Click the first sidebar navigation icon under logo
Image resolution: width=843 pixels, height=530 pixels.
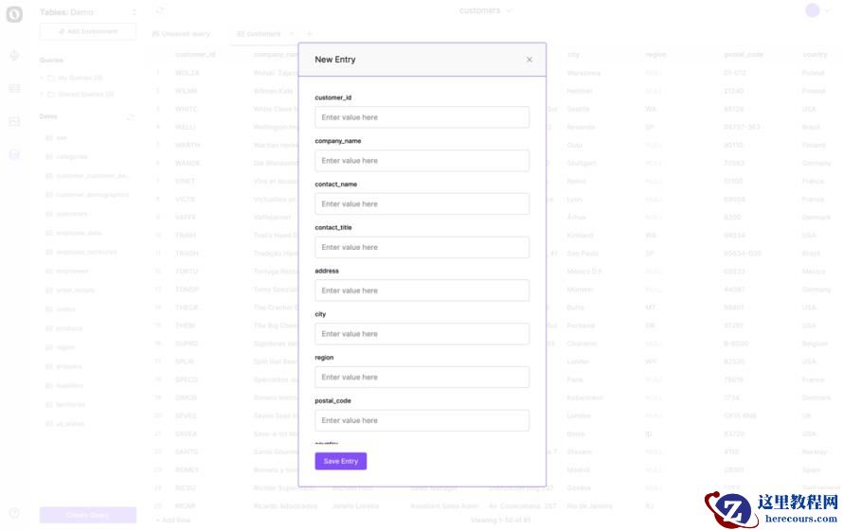pos(14,56)
